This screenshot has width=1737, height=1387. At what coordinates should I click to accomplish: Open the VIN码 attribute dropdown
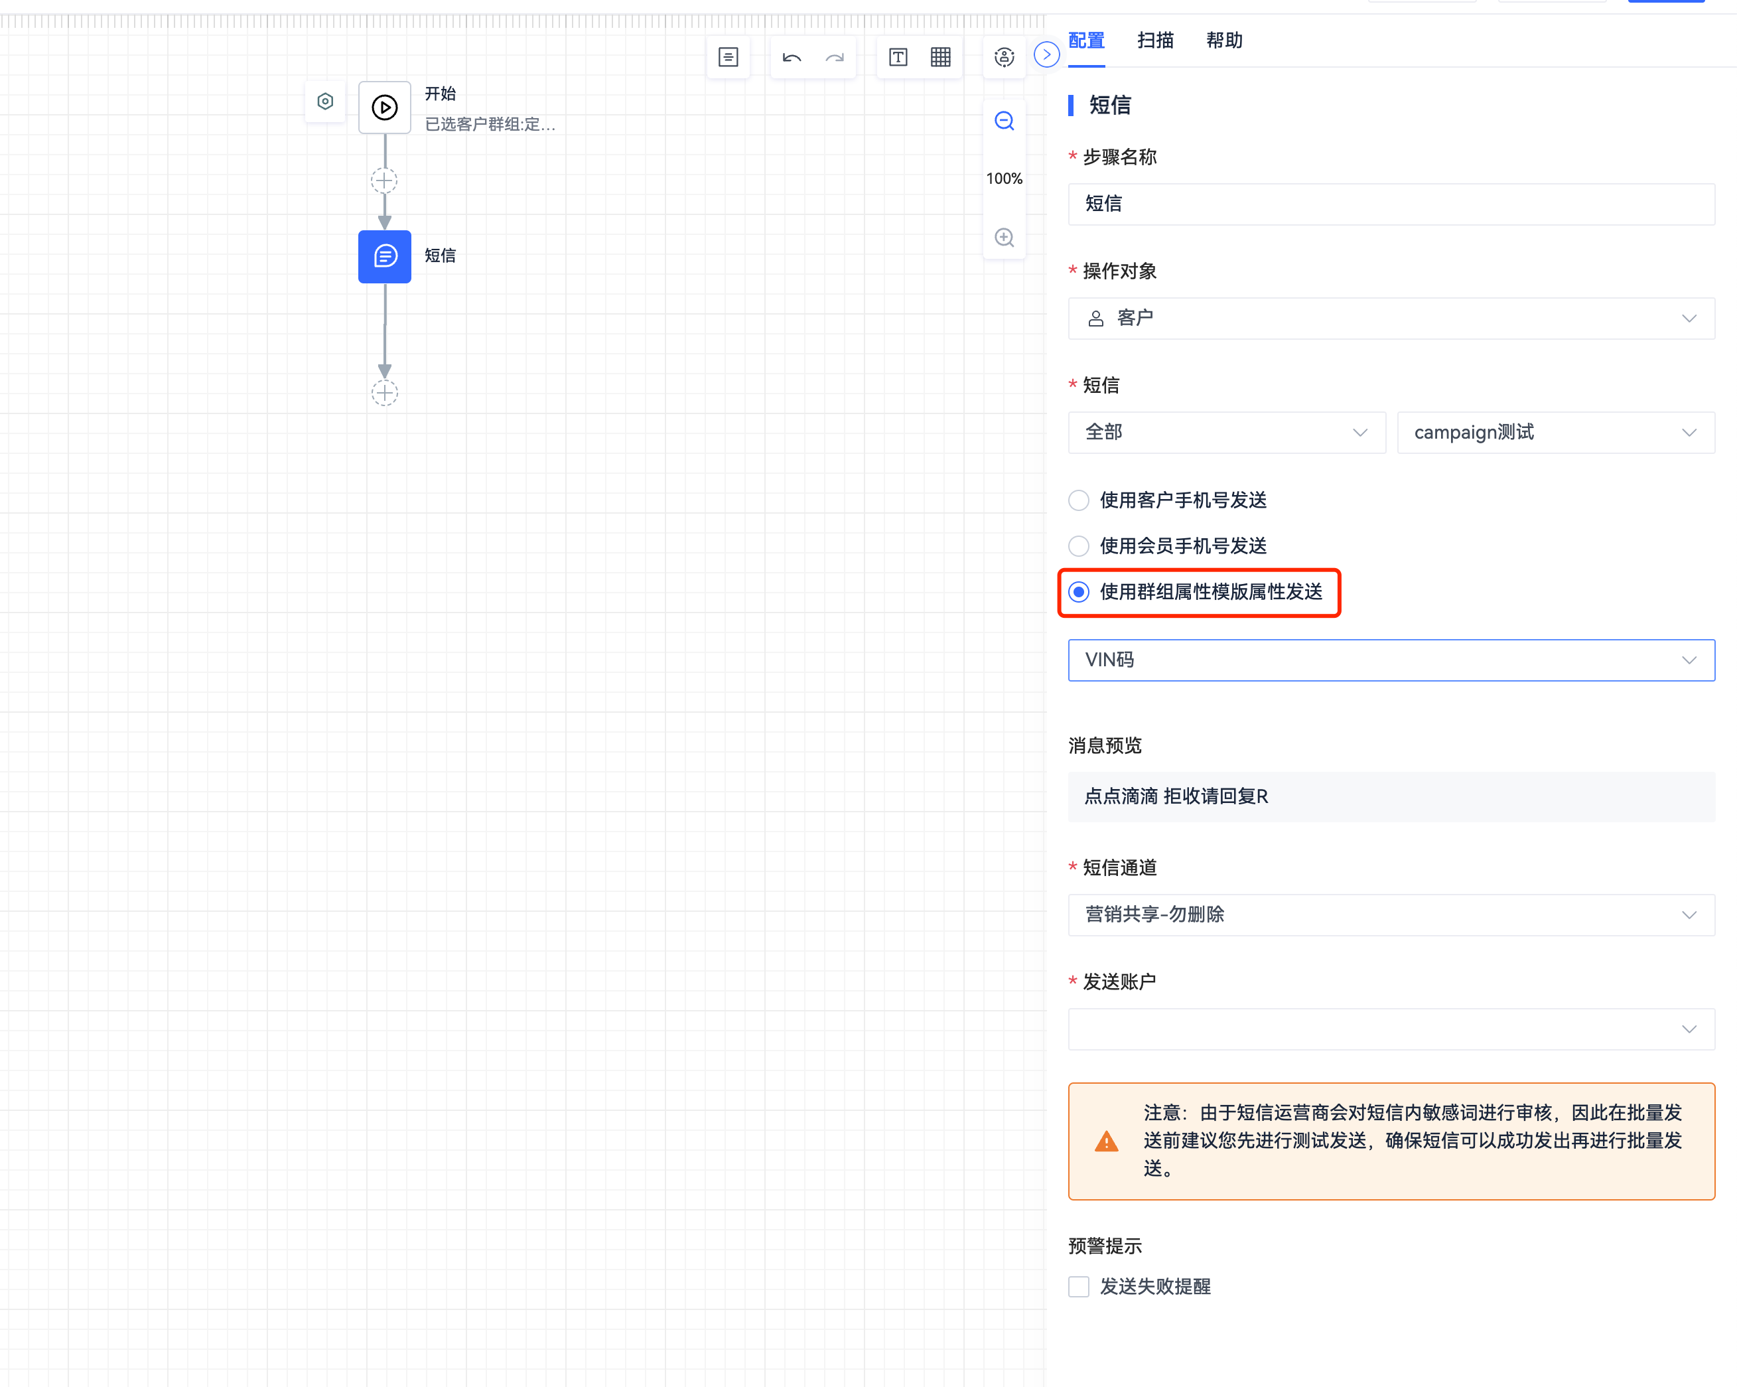click(x=1391, y=661)
